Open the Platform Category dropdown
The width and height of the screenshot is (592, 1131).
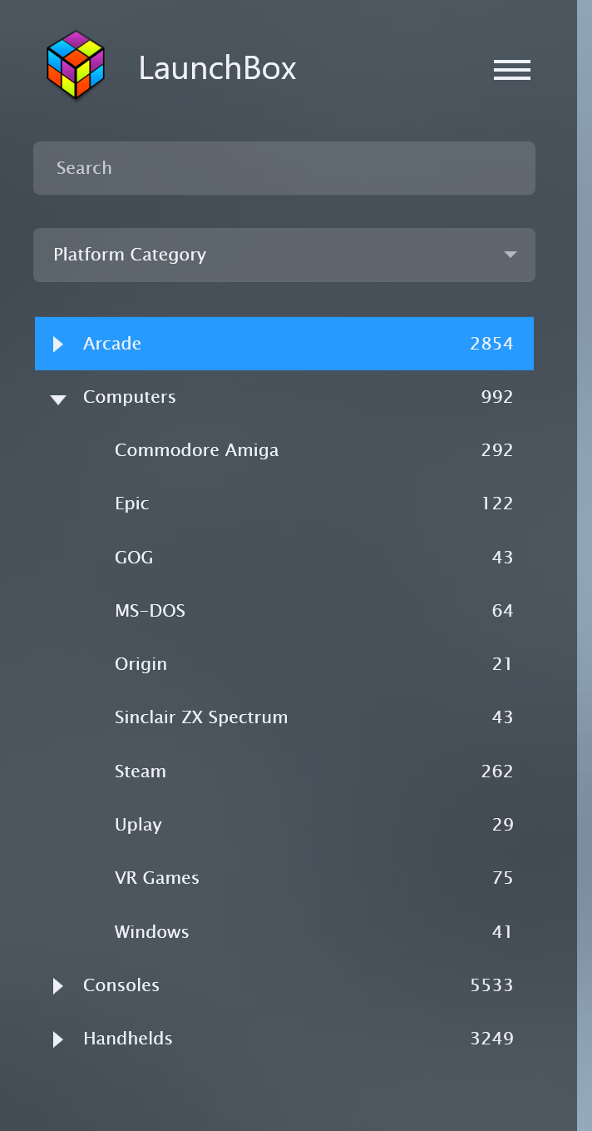[284, 255]
